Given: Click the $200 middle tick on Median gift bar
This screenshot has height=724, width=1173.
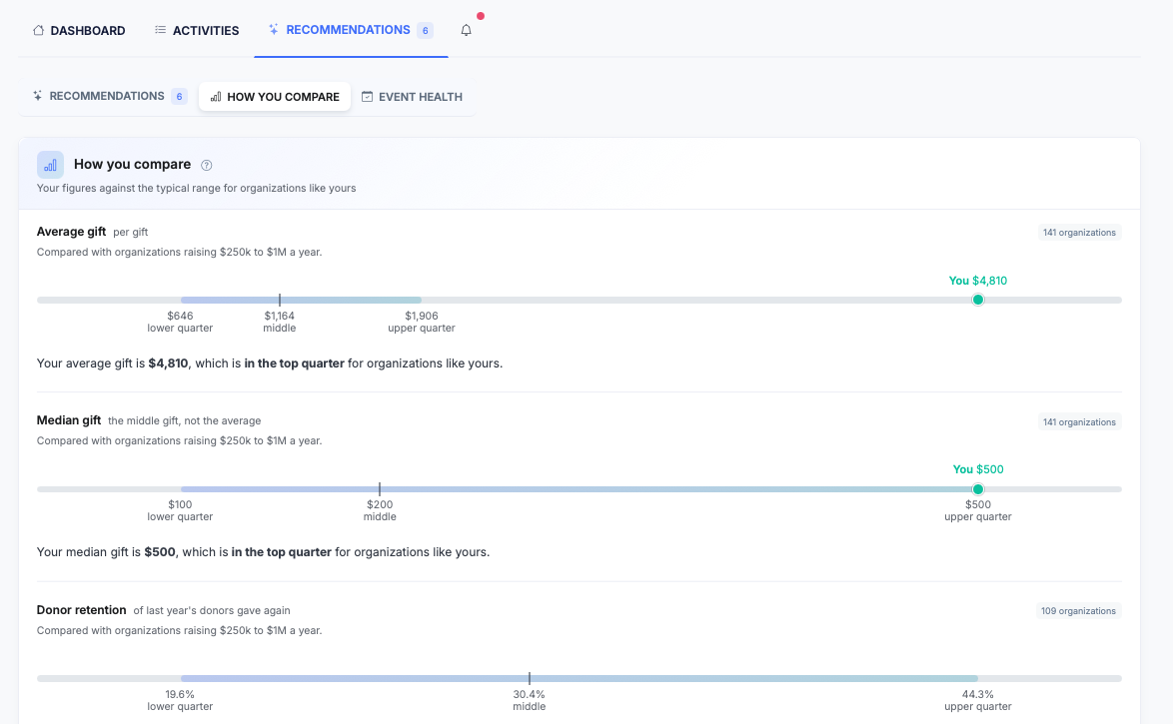Looking at the screenshot, I should (380, 489).
